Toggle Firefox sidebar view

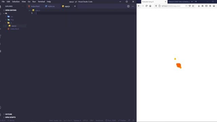coord(206,6)
